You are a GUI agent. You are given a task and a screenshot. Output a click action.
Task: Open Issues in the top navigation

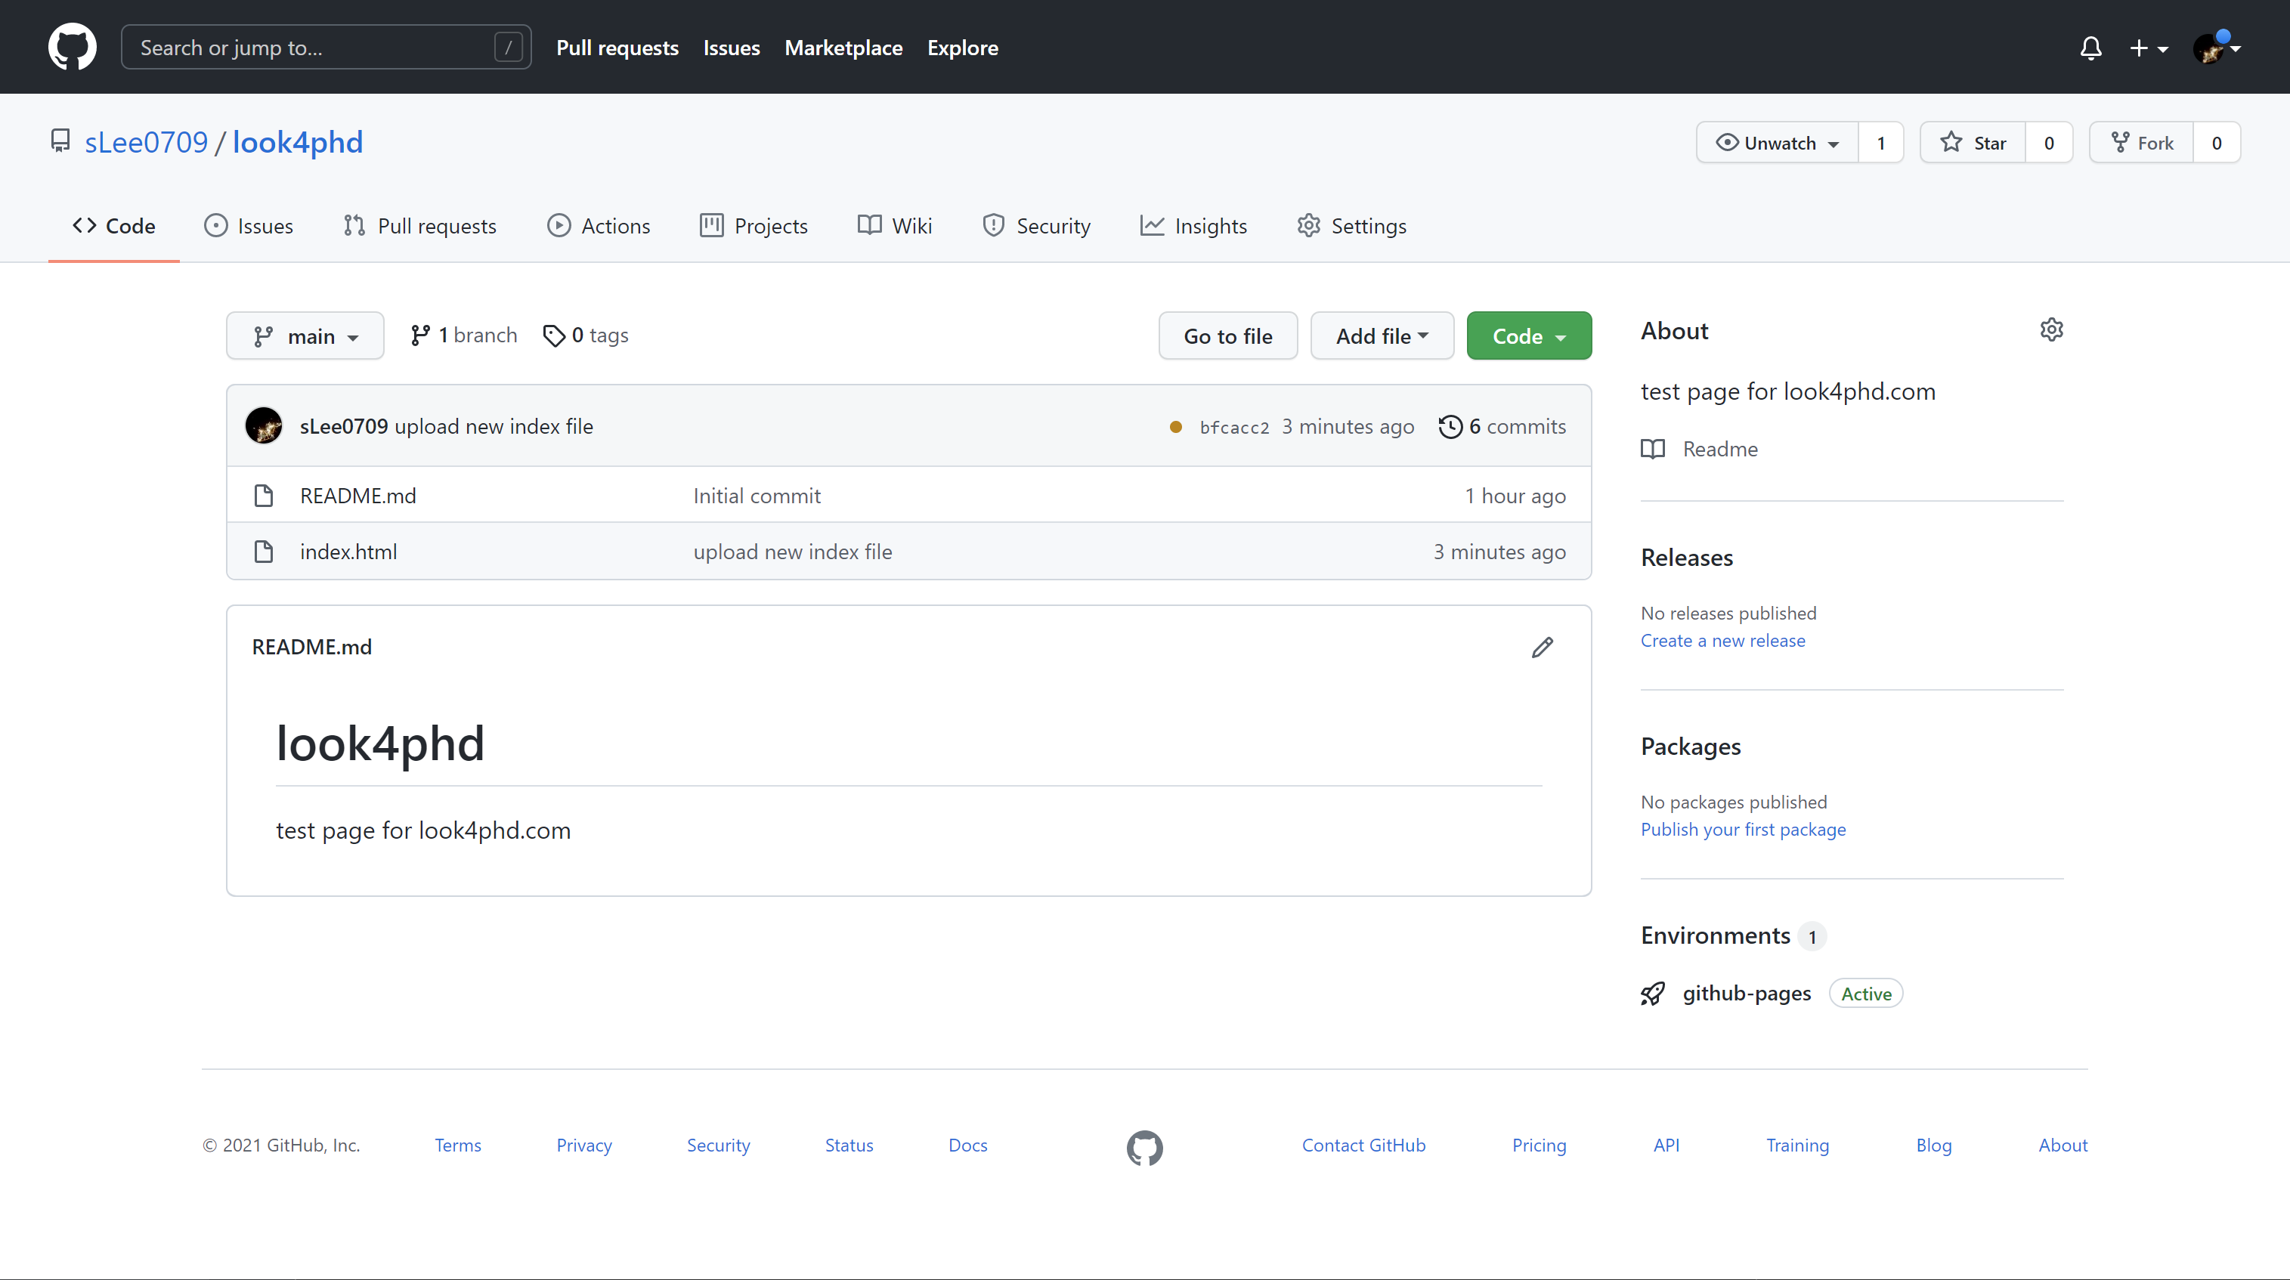click(732, 48)
